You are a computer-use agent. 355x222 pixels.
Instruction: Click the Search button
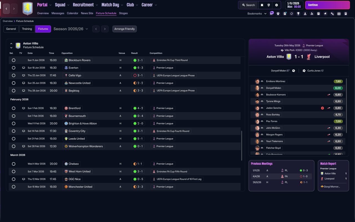248,5
